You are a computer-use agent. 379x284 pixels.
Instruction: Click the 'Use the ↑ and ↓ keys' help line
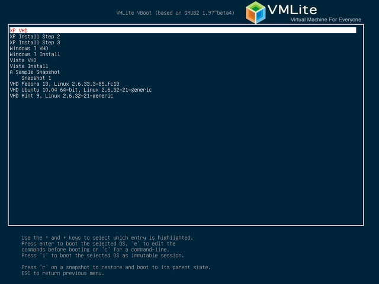point(107,238)
